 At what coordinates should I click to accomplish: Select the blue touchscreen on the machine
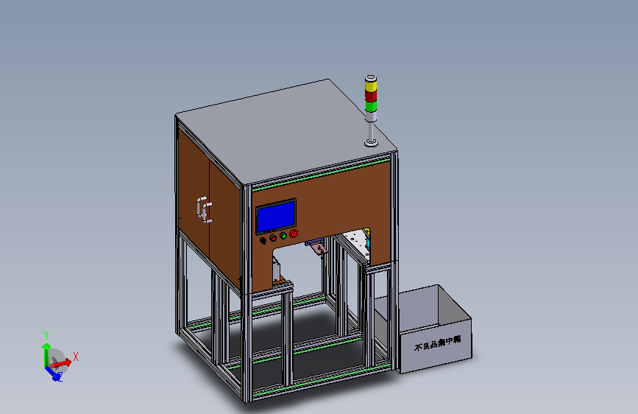tap(276, 217)
